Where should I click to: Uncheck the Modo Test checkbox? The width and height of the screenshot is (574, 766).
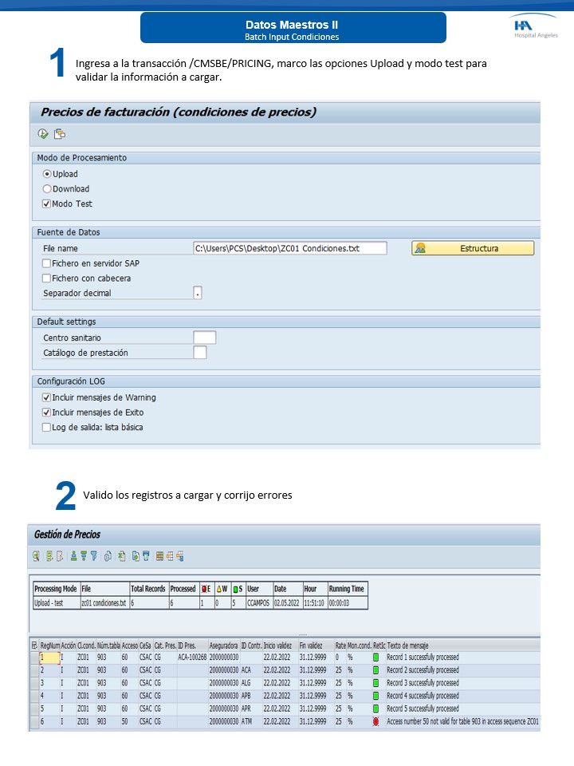pyautogui.click(x=46, y=204)
